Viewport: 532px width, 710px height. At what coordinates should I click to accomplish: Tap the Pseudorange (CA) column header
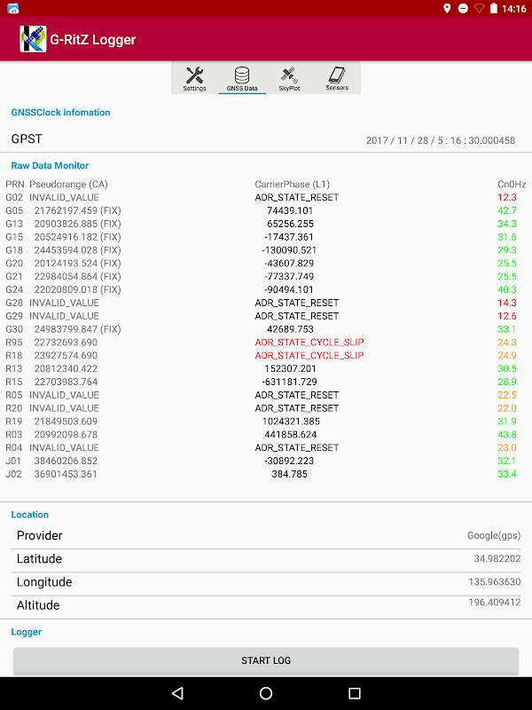pos(69,185)
